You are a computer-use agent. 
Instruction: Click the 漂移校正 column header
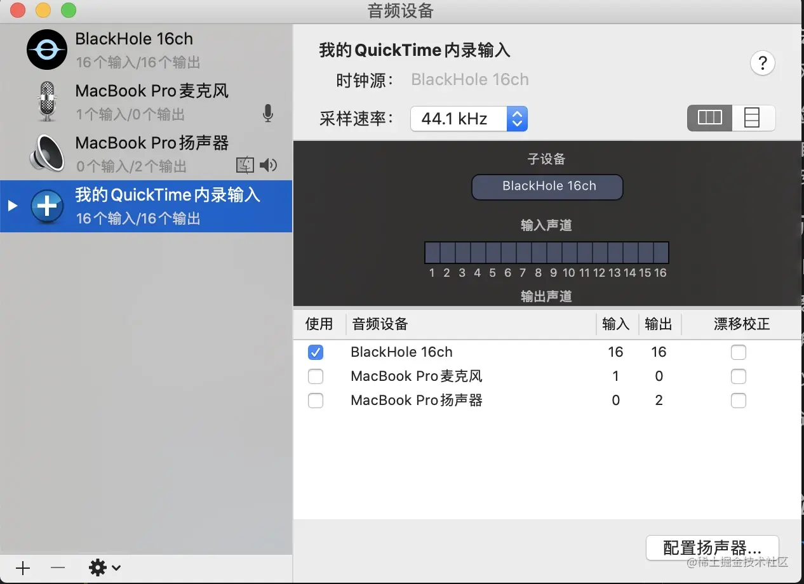click(x=741, y=324)
